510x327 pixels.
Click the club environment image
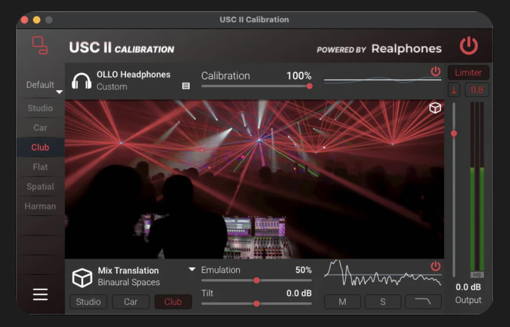coord(254,179)
